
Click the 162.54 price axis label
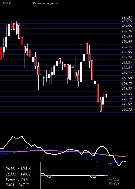(127, 67)
